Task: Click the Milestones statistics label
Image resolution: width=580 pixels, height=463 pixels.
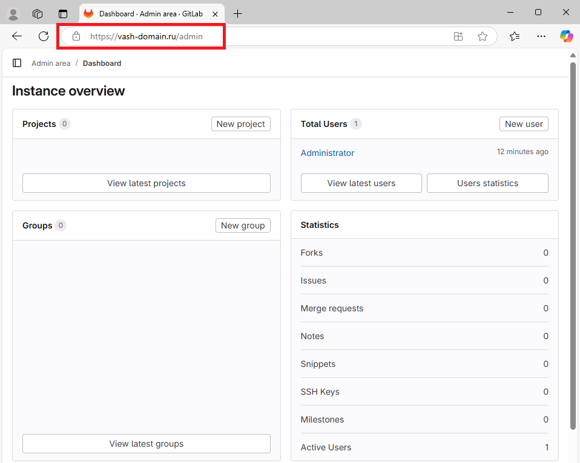Action: point(322,420)
